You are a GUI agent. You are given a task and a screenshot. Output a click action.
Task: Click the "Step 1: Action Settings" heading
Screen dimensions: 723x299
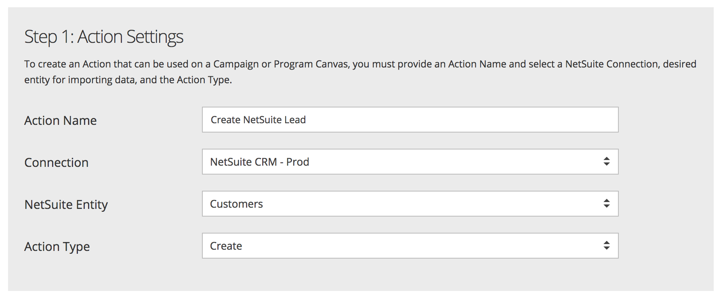[x=104, y=37]
